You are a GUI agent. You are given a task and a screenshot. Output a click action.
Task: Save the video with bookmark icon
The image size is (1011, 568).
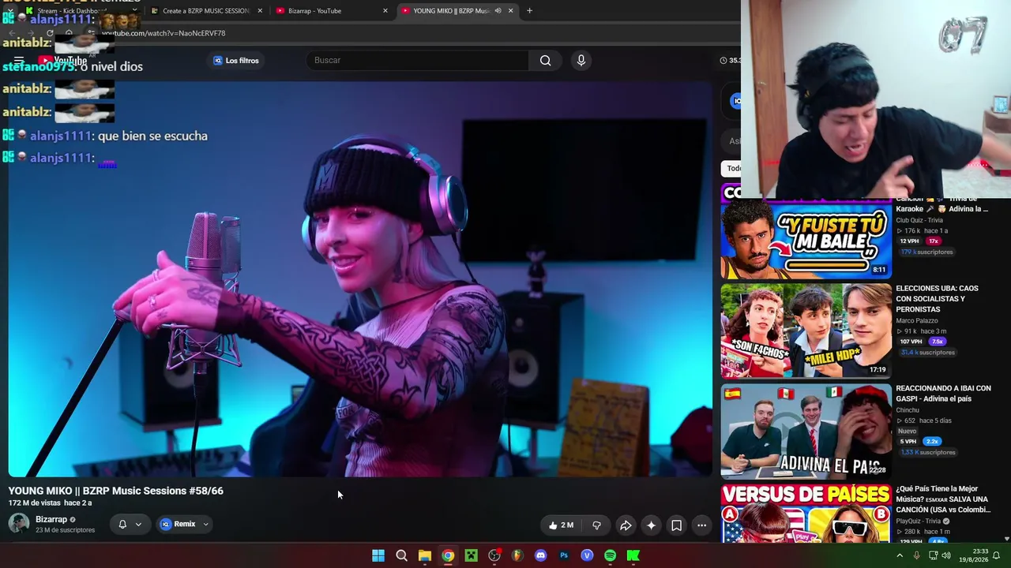(x=677, y=525)
